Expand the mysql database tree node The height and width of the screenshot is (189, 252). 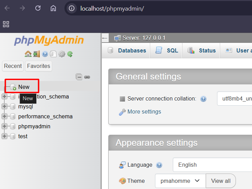(x=4, y=107)
